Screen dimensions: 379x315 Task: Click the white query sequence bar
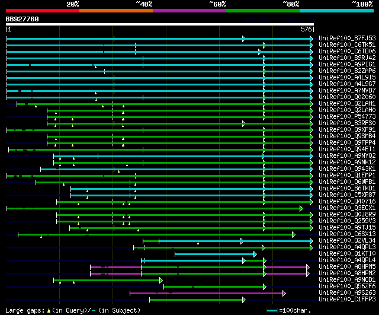click(x=160, y=24)
